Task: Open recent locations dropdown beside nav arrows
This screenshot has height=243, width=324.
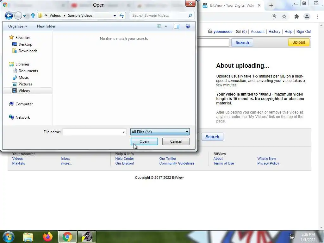Action: (25, 16)
